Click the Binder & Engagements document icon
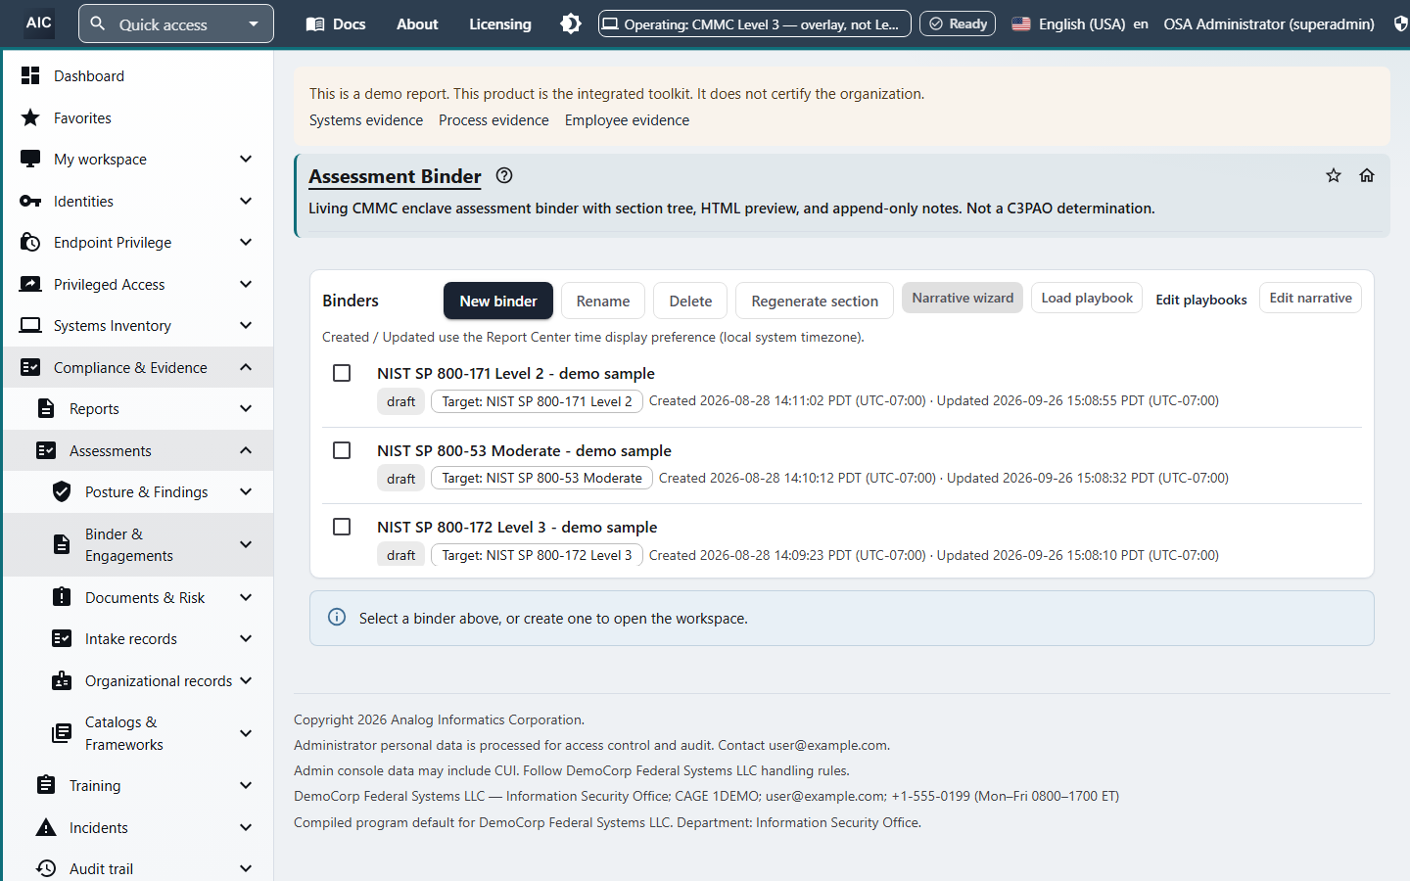This screenshot has width=1410, height=881. click(62, 544)
